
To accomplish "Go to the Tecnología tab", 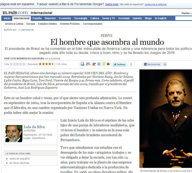I will click(x=81, y=18).
